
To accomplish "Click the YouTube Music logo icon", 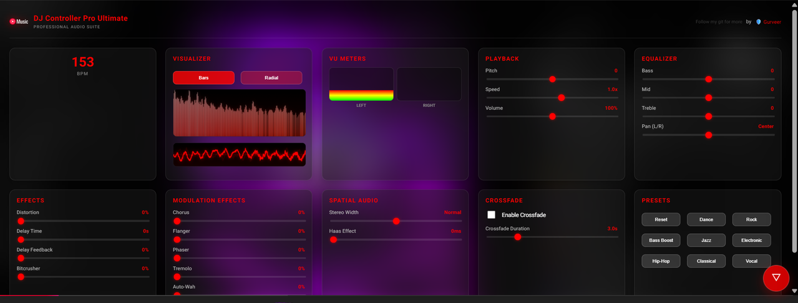I will pos(19,21).
